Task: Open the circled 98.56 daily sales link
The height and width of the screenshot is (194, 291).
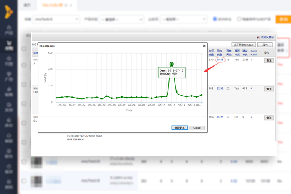Action: coord(220,60)
